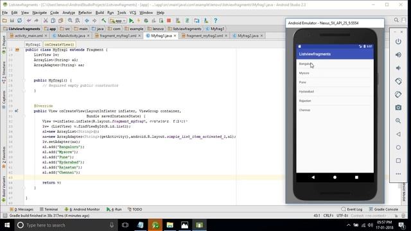The height and width of the screenshot is (231, 411).
Task: Click Windows search box on taskbar
Action: [66, 225]
